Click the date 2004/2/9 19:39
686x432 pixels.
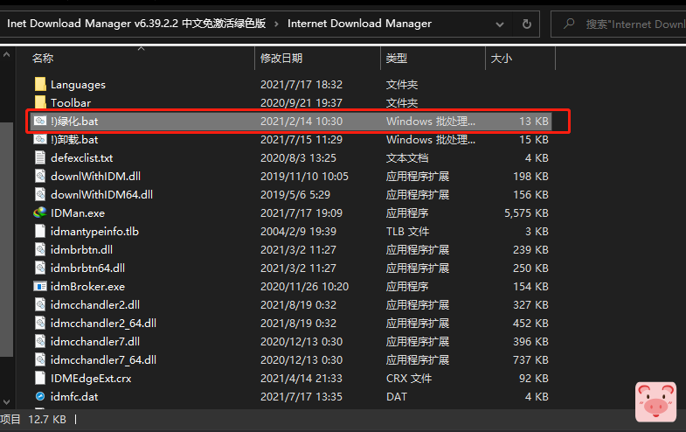[298, 232]
